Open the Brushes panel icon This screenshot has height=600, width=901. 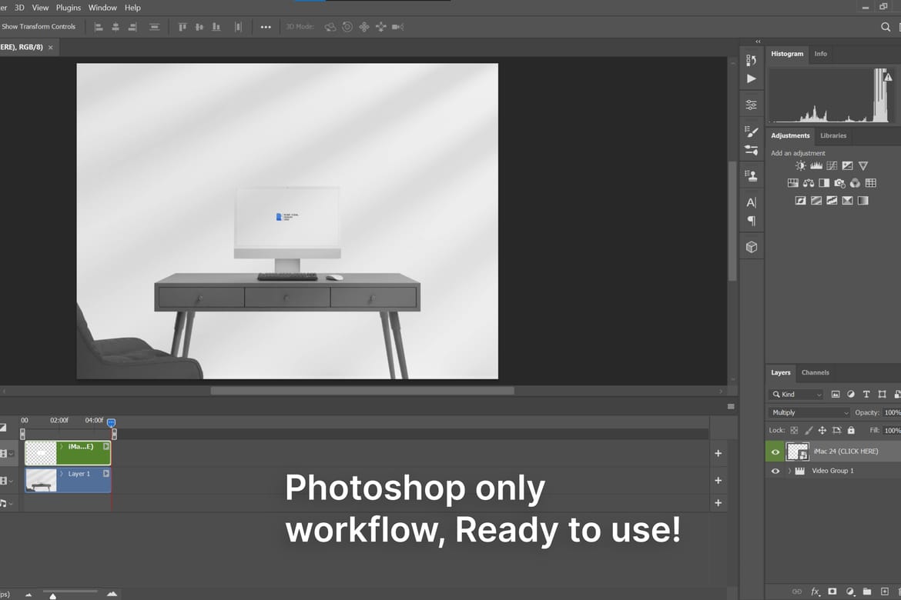751,151
